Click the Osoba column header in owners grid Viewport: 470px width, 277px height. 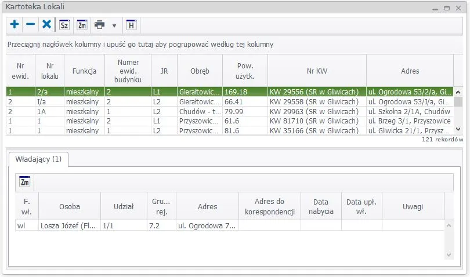tap(69, 206)
